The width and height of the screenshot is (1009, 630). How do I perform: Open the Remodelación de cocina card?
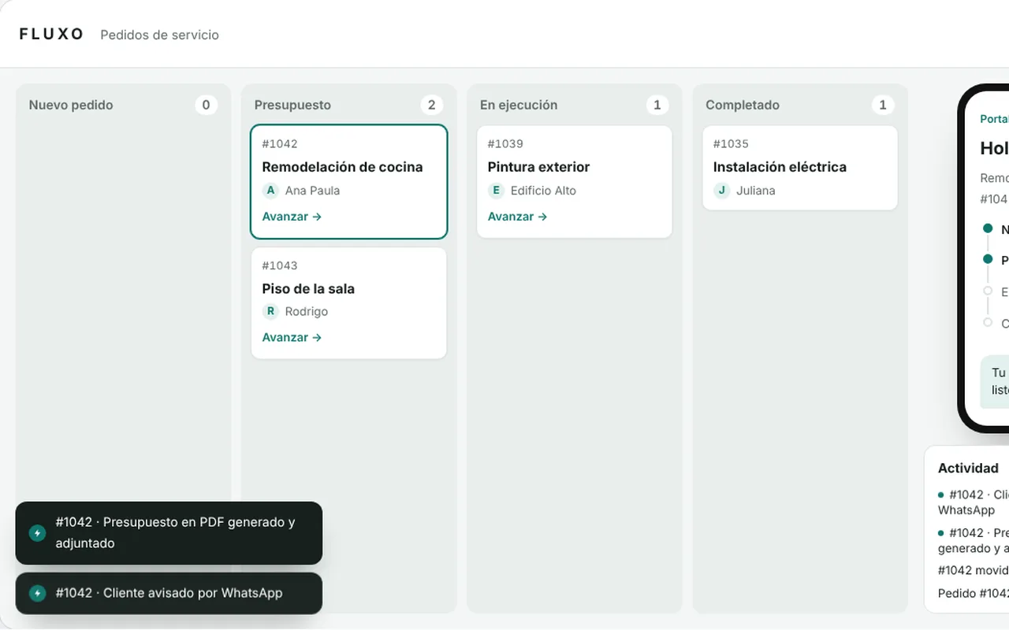[x=349, y=181]
